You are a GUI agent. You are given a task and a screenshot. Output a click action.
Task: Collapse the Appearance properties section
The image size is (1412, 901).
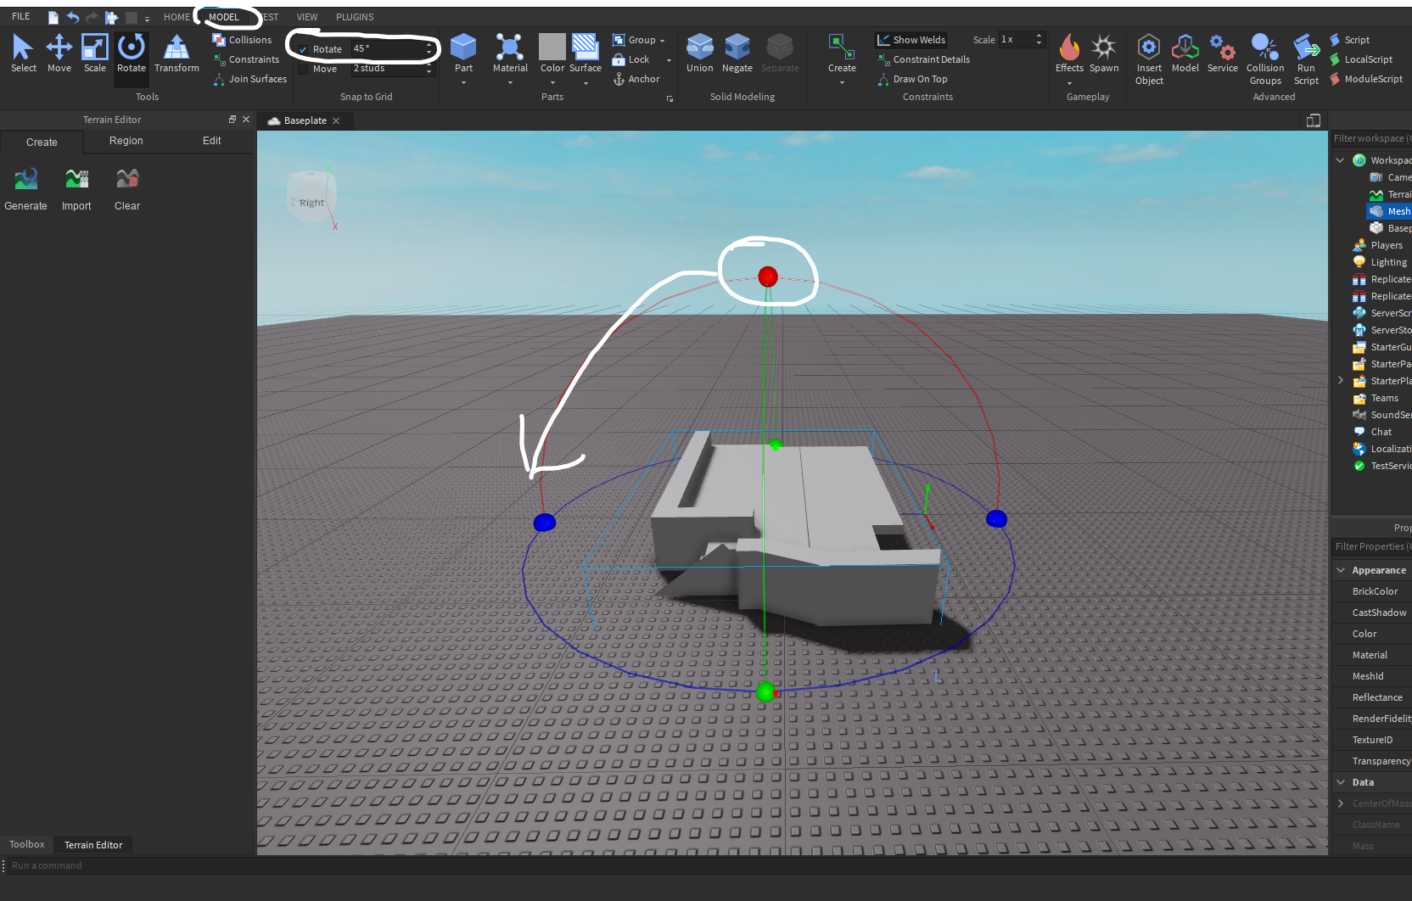point(1341,570)
